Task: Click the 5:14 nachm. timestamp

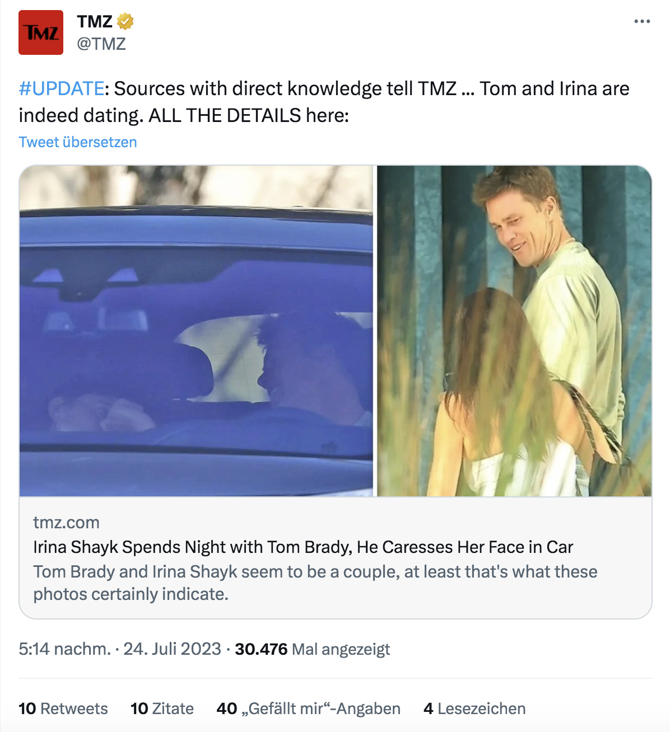Action: pos(64,649)
